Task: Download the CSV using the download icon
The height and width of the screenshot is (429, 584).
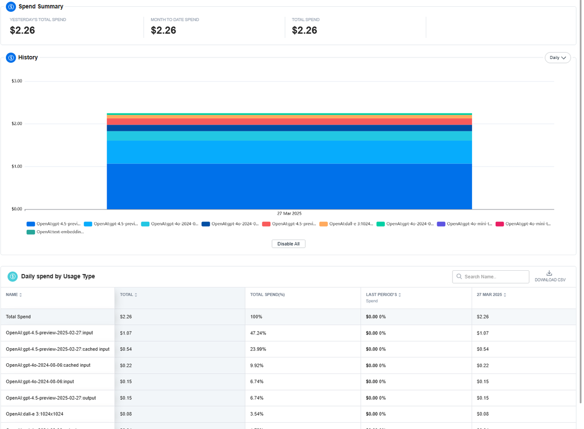Action: coord(549,273)
